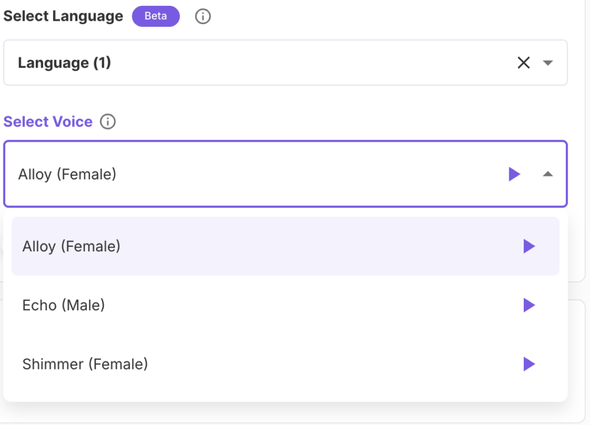
Task: Click the Alloy (Female) text in the voice field
Action: (x=67, y=174)
